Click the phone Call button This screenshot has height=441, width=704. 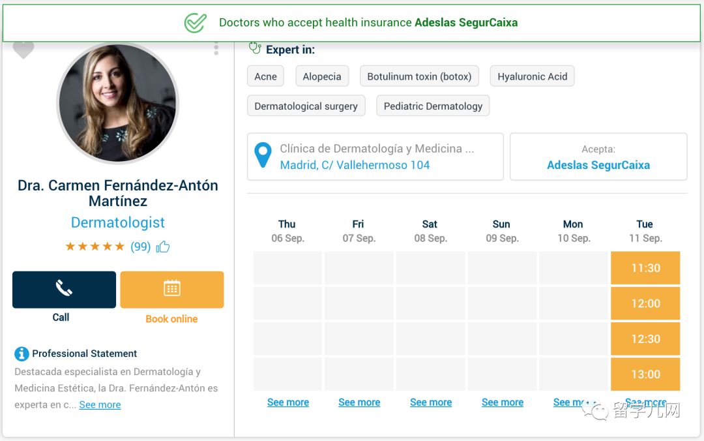tap(64, 290)
